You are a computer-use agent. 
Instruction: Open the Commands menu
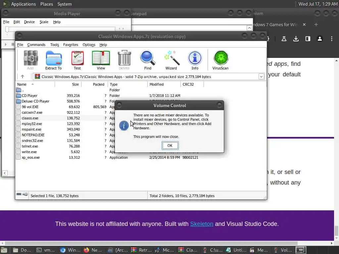pyautogui.click(x=36, y=45)
